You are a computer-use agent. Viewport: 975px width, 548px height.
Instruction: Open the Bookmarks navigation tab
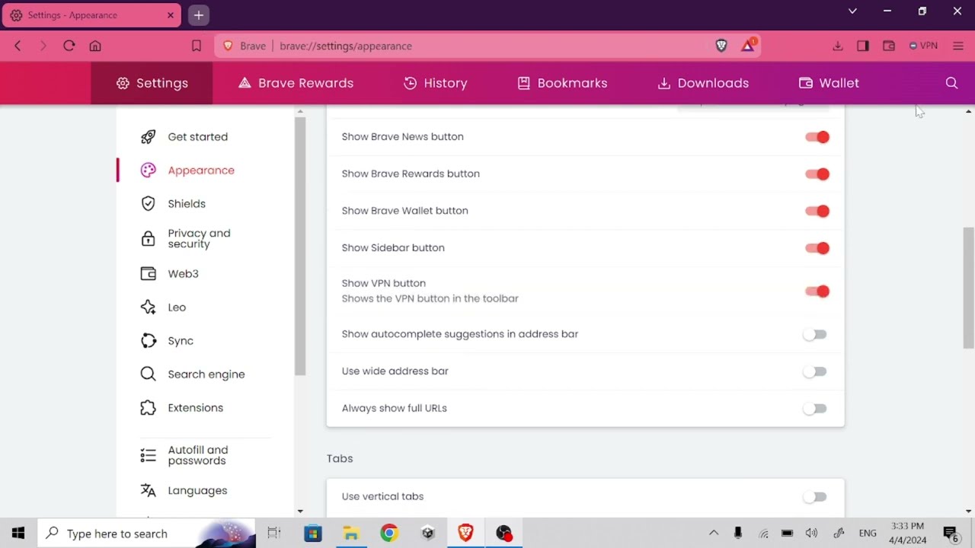click(562, 83)
